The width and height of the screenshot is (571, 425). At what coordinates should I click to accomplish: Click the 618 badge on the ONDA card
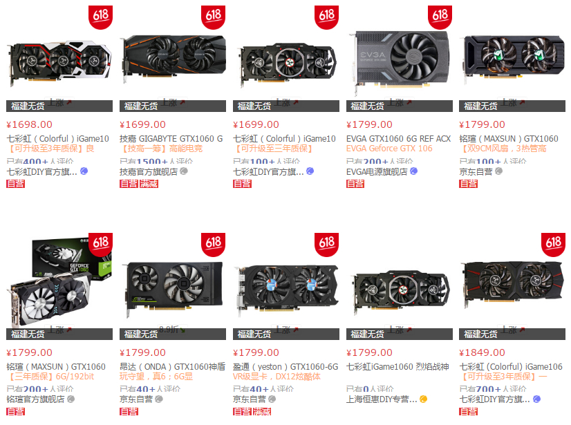coord(213,245)
